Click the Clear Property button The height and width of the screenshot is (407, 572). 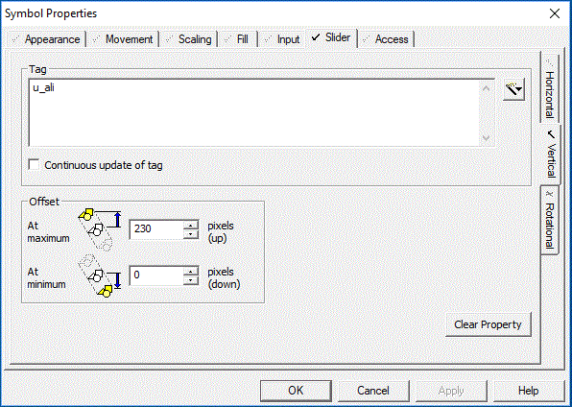click(489, 324)
